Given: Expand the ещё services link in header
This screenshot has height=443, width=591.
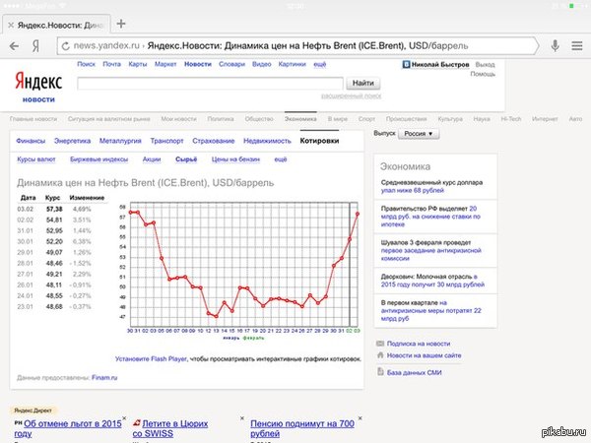Looking at the screenshot, I should (x=319, y=64).
